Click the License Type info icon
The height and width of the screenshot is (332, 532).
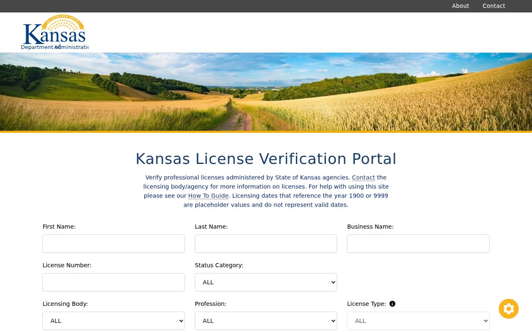click(x=392, y=304)
